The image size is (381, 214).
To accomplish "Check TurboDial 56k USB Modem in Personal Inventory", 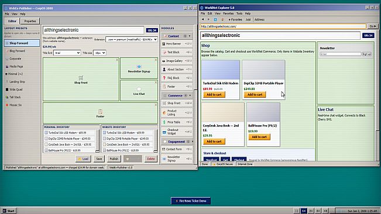I will (46, 133).
